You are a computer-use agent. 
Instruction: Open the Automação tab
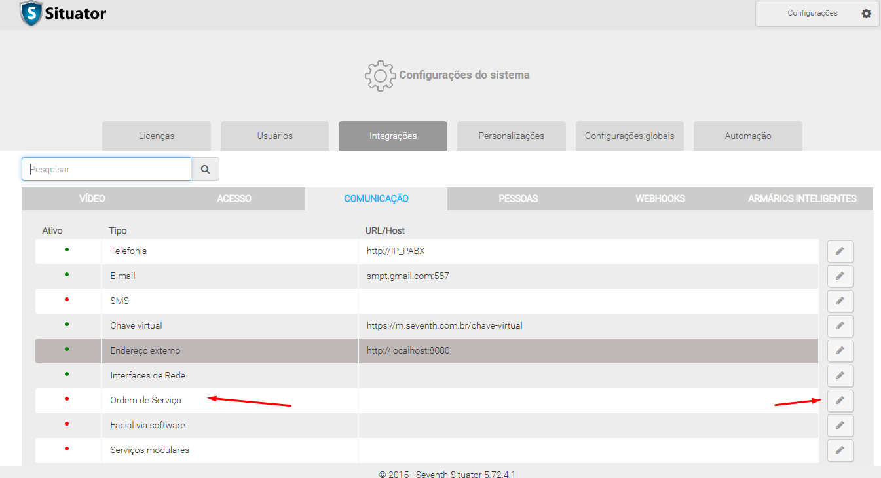tap(747, 136)
